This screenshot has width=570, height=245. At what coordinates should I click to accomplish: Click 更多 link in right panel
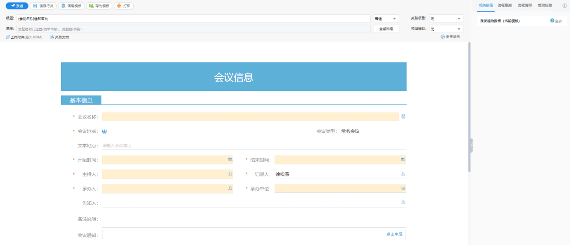coord(558,21)
